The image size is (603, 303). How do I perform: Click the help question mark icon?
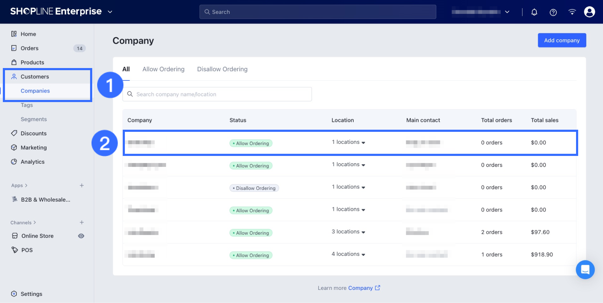point(553,12)
